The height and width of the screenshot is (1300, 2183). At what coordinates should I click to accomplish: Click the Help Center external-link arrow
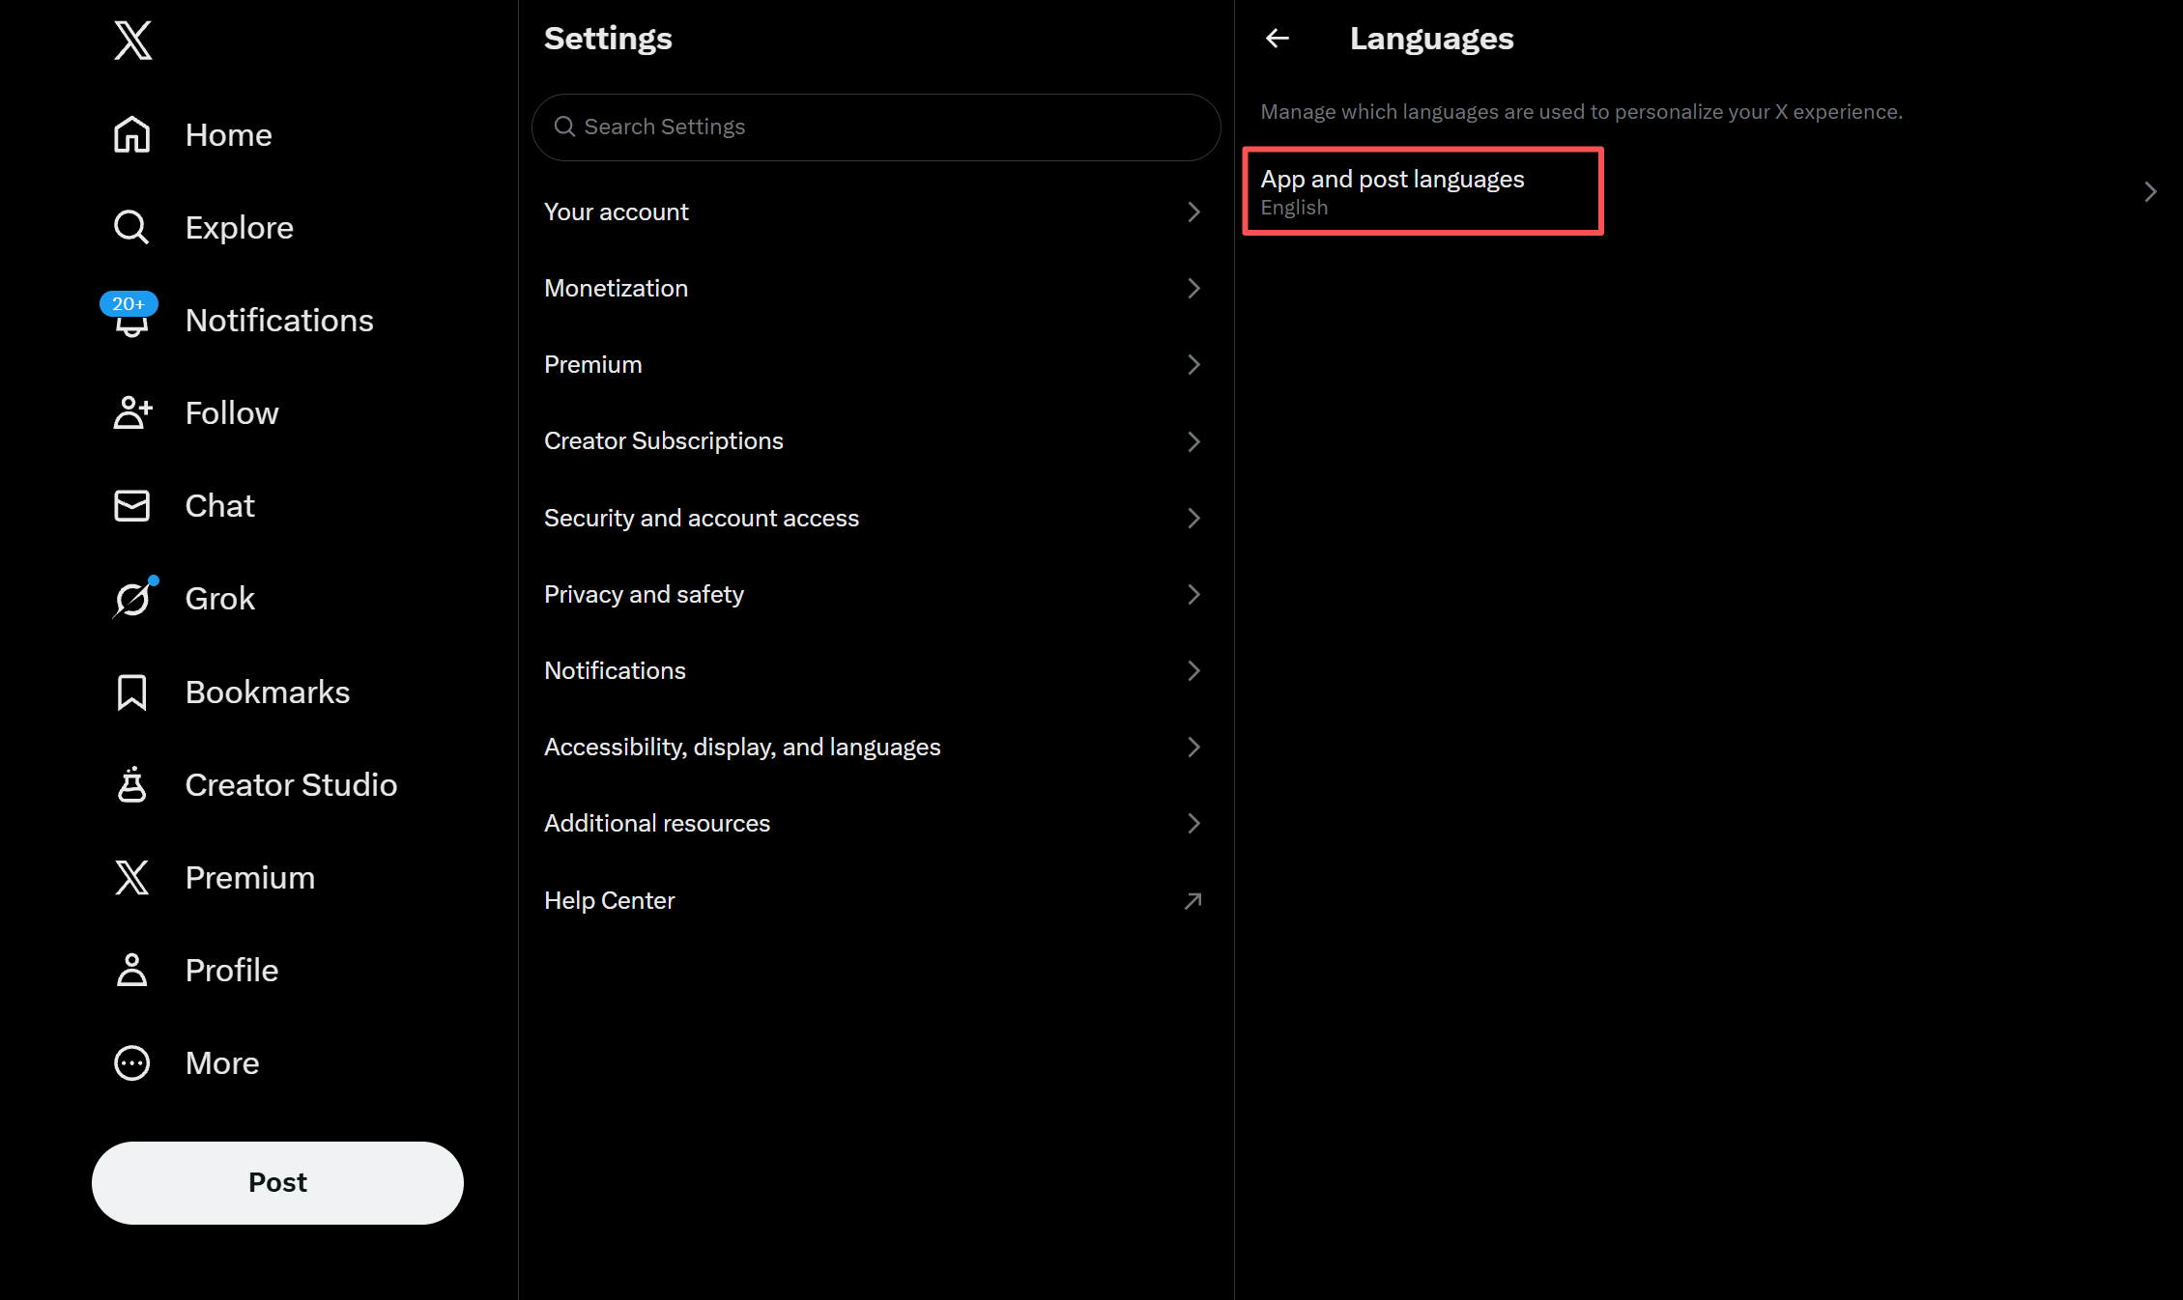coord(1193,900)
